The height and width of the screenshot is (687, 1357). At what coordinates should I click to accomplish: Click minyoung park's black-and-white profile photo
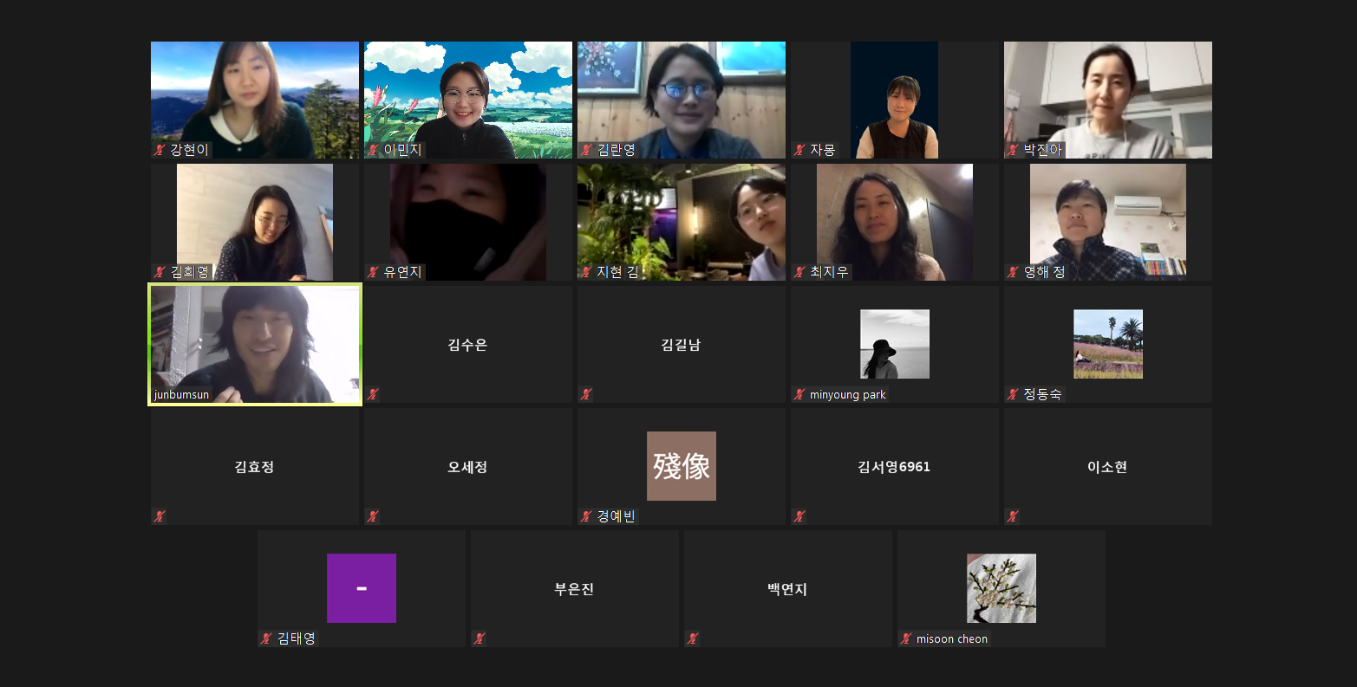(895, 344)
